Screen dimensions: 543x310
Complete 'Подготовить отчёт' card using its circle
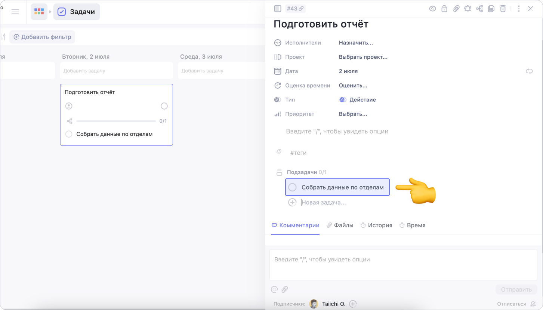pyautogui.click(x=164, y=106)
